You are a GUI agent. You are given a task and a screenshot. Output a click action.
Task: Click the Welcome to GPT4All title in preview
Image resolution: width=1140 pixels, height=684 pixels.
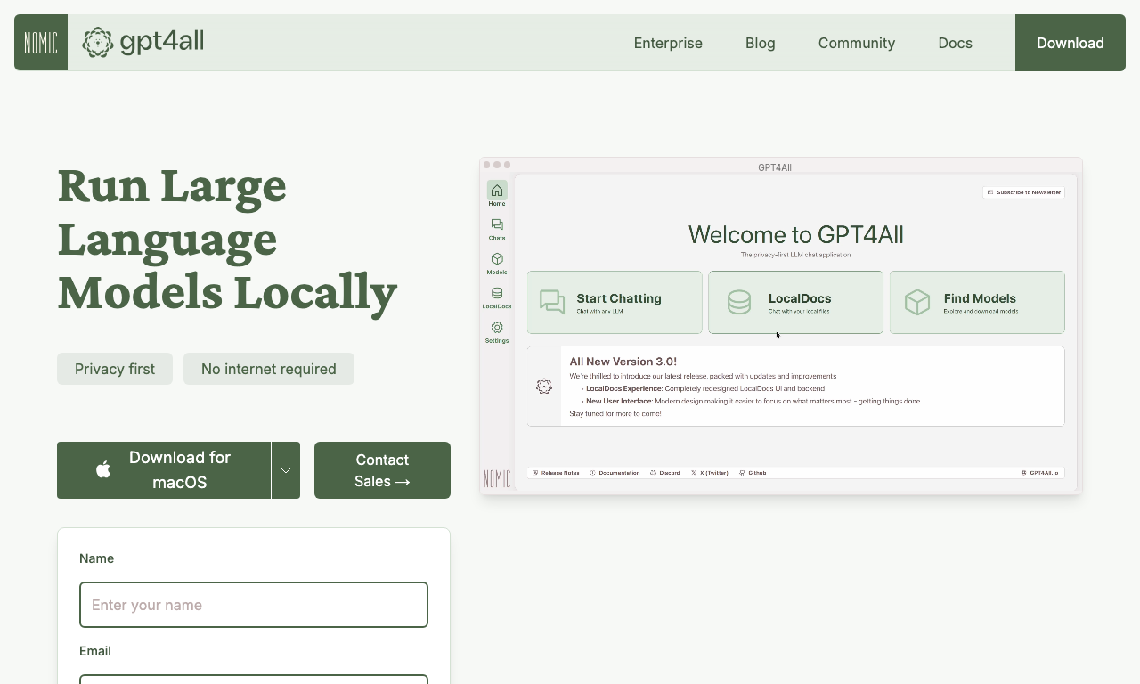point(795,235)
